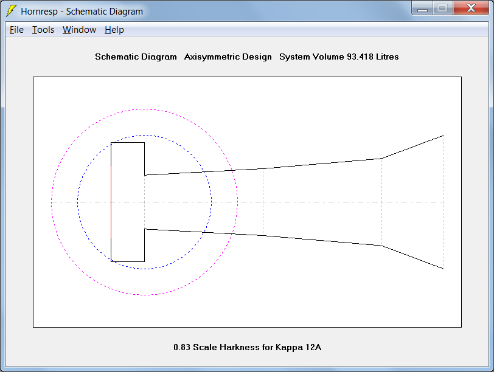Open the Tools menu
This screenshot has height=372, width=494.
click(x=43, y=30)
